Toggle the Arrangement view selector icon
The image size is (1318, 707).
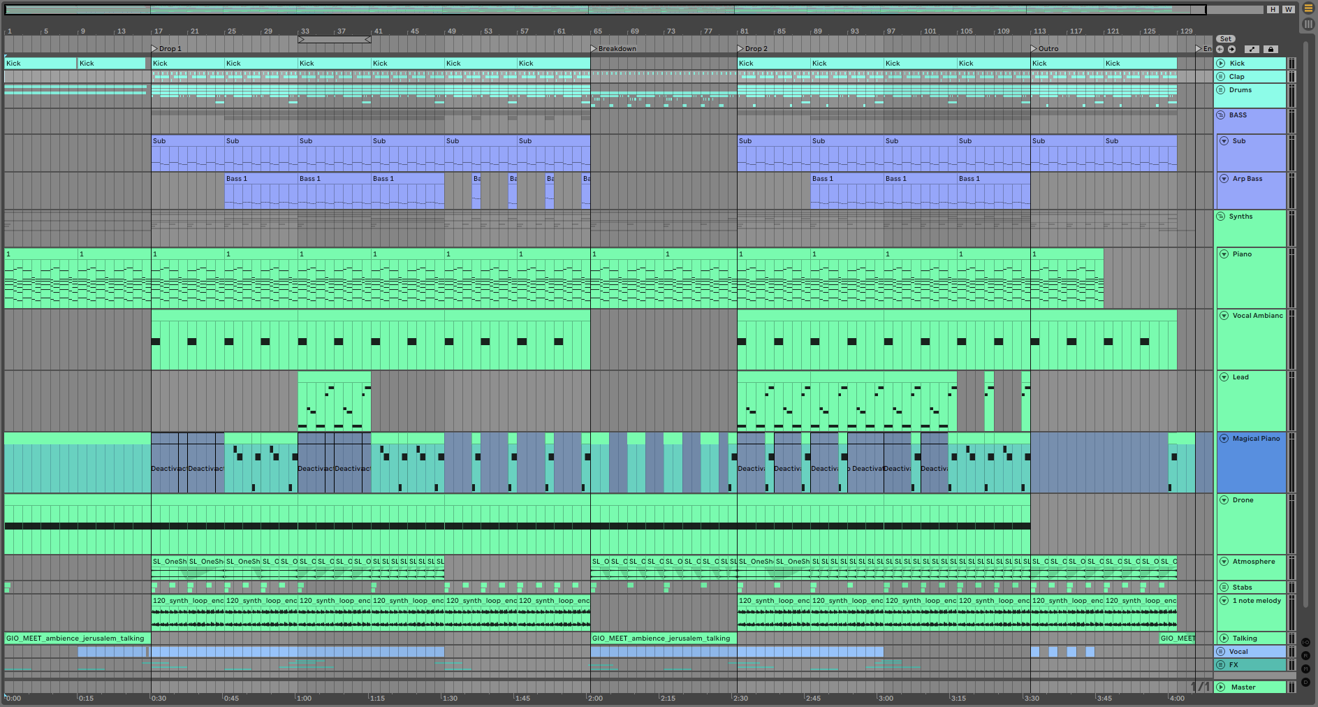tap(1308, 8)
